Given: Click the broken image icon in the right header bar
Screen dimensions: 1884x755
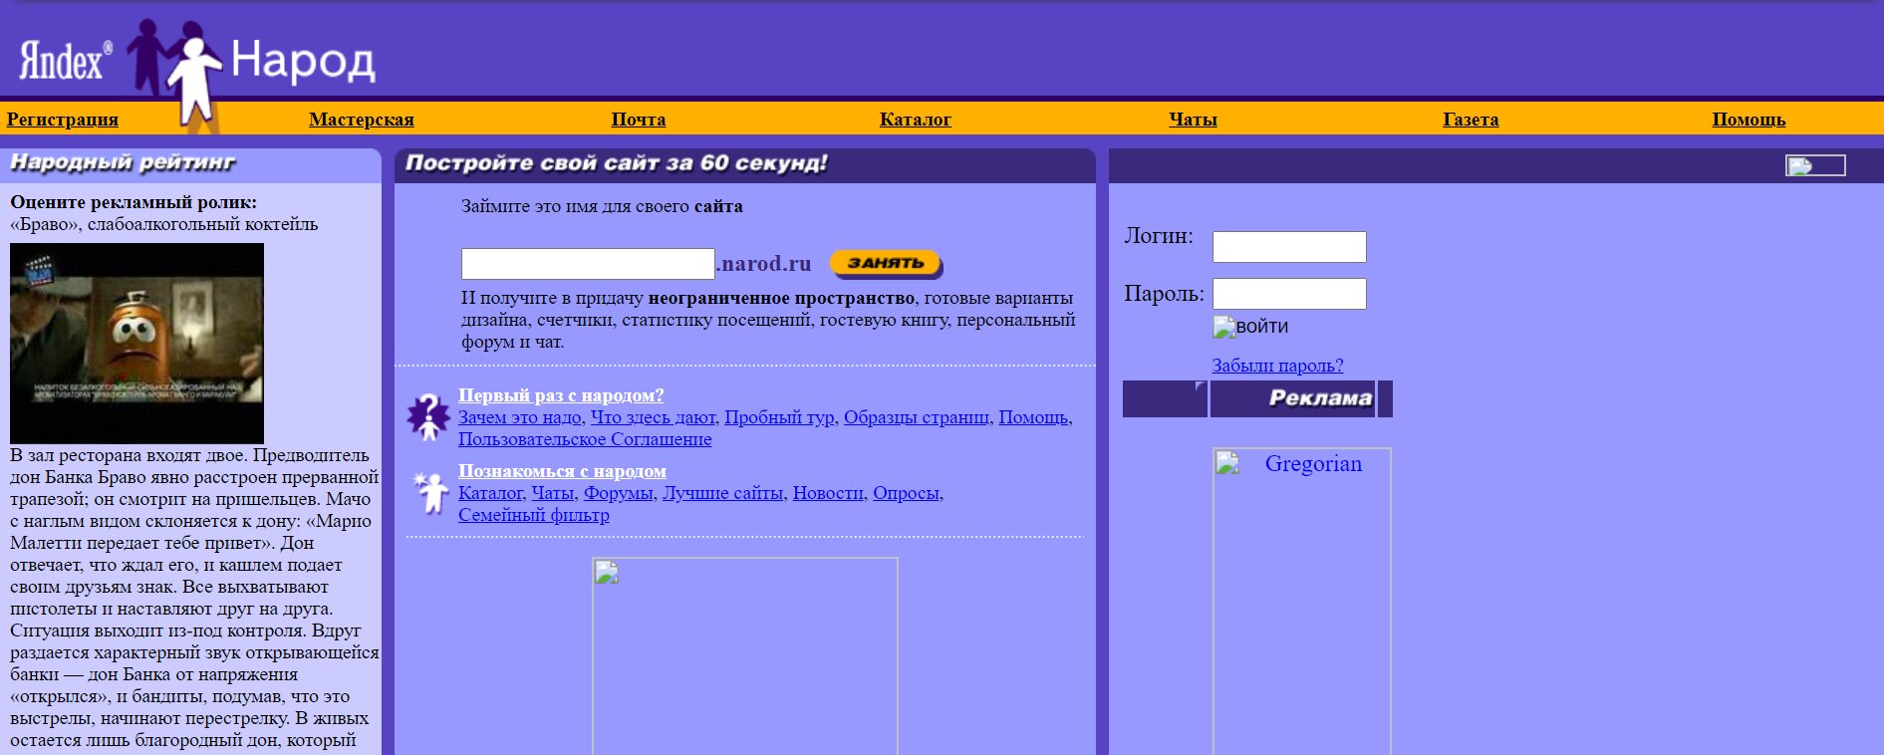Looking at the screenshot, I should tap(1814, 165).
